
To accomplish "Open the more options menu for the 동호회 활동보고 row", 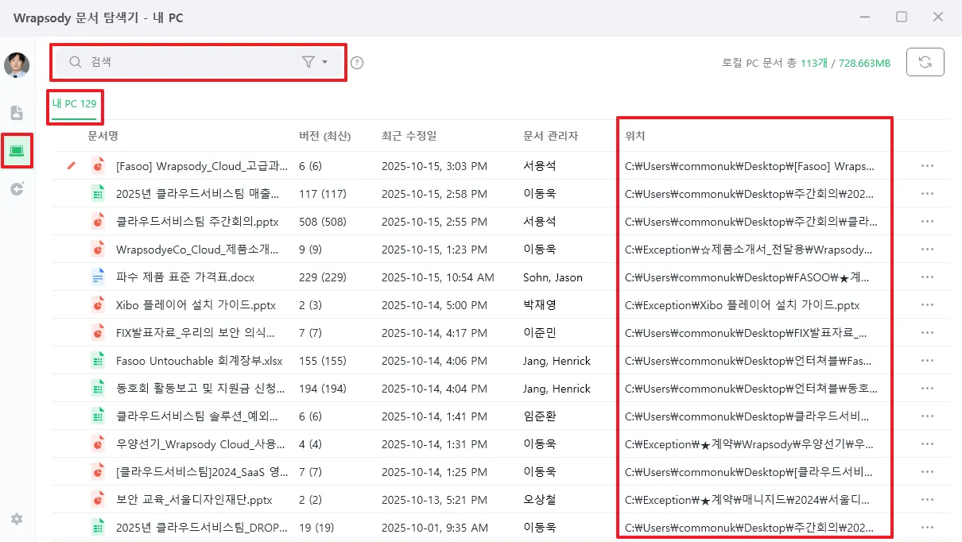I will 926,389.
